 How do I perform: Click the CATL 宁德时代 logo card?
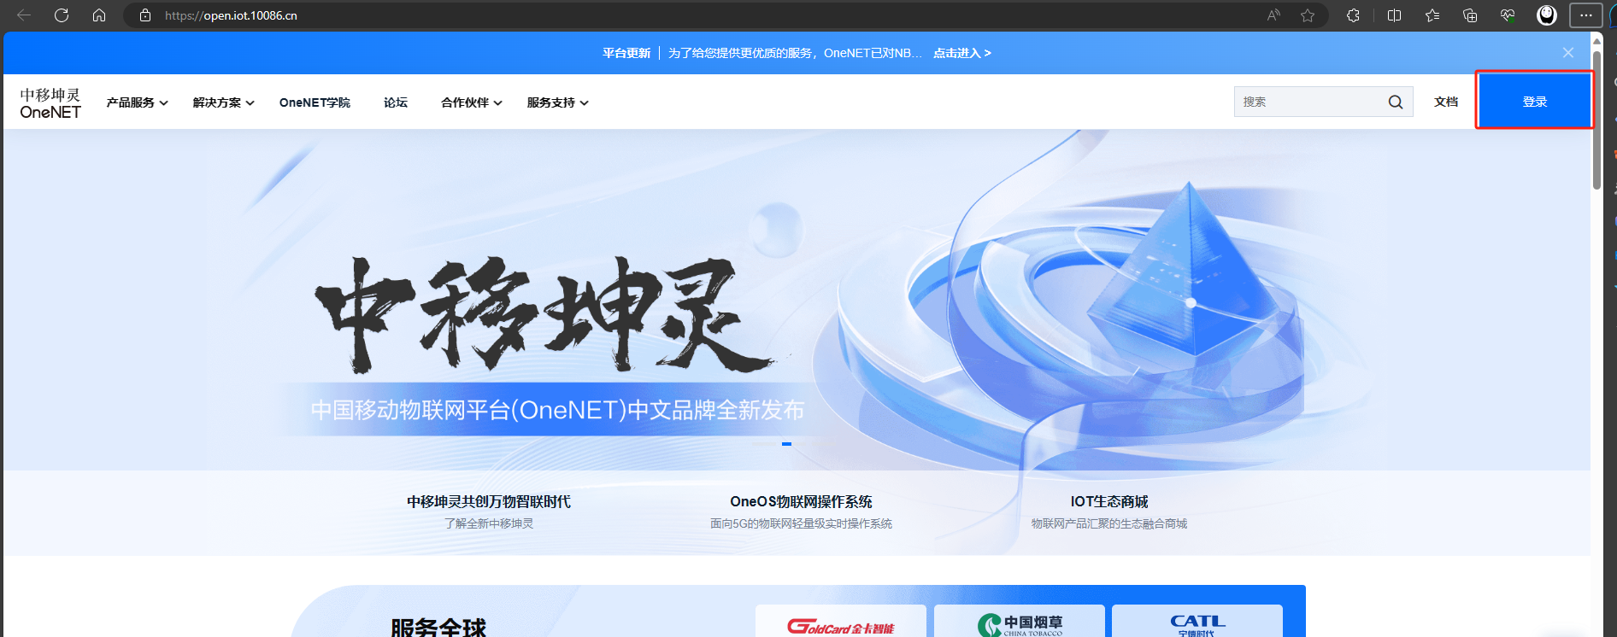pos(1197,621)
